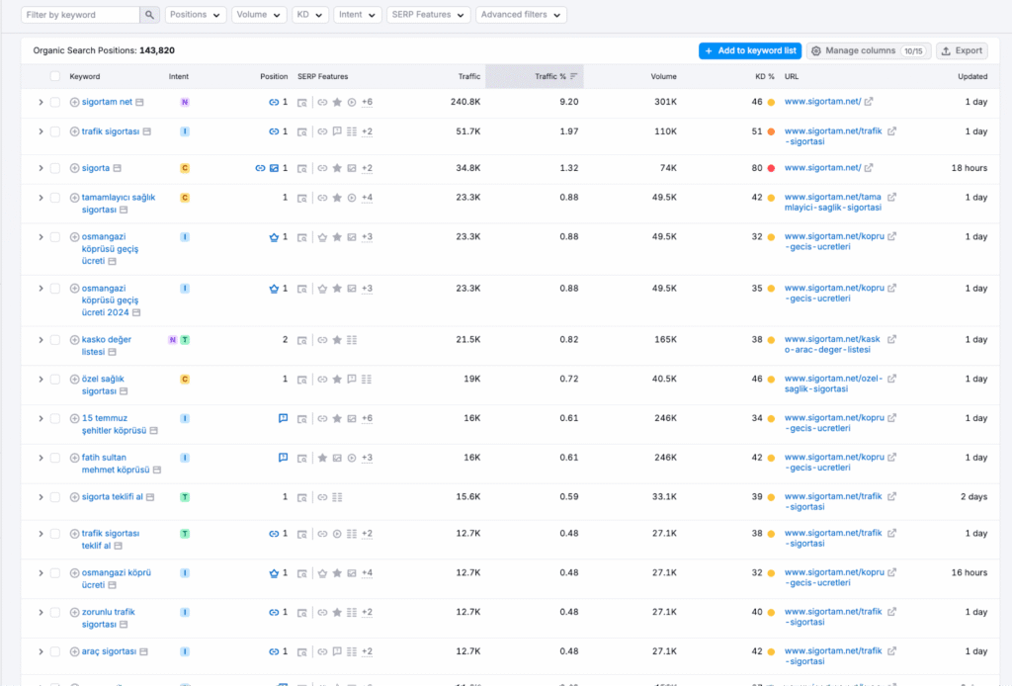Click SERP snapshot icon beside 'sigorta' keyword
This screenshot has height=686, width=1012.
click(x=117, y=168)
